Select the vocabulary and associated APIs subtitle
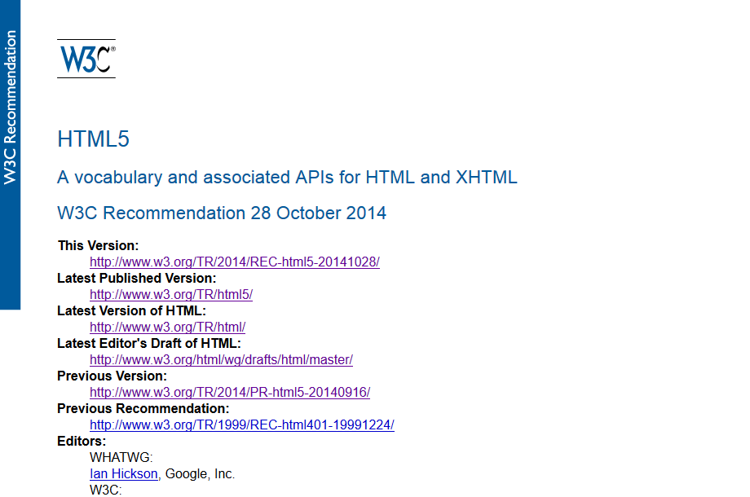 point(286,177)
